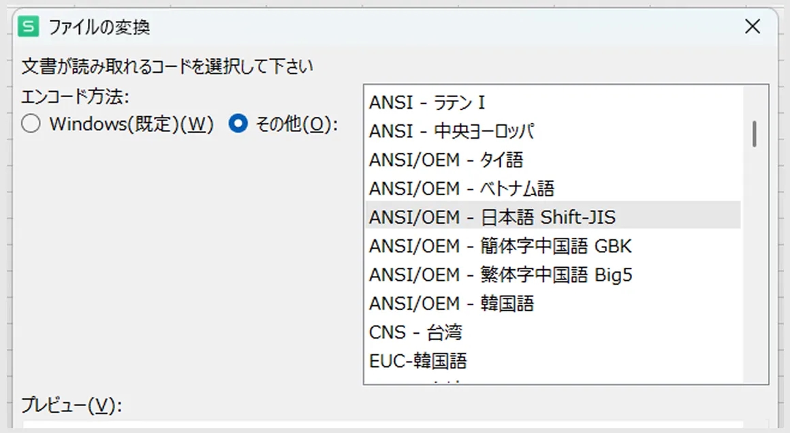
Task: Pick ANSI/OEM - 簡体字中国語 GBK
Action: (553, 246)
